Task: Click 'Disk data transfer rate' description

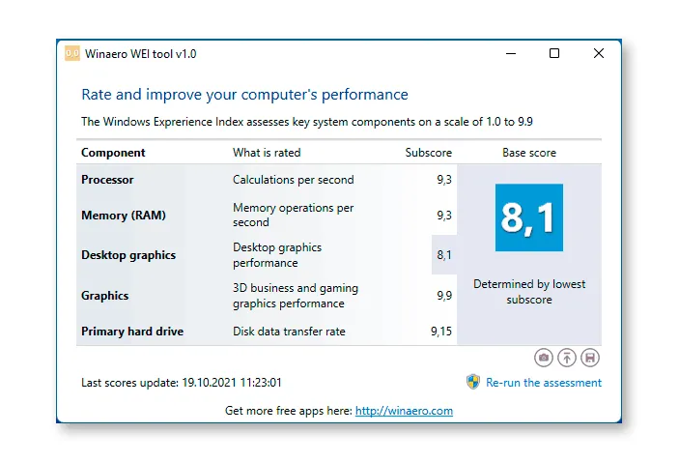Action: point(289,332)
